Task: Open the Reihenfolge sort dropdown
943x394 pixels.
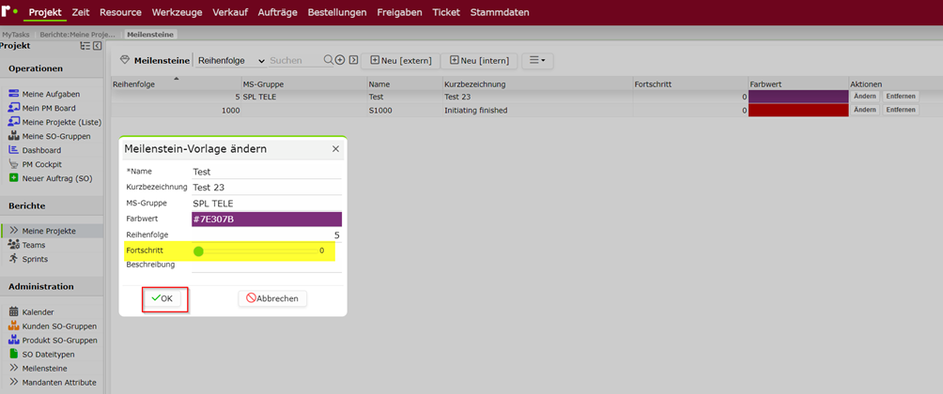Action: point(231,61)
